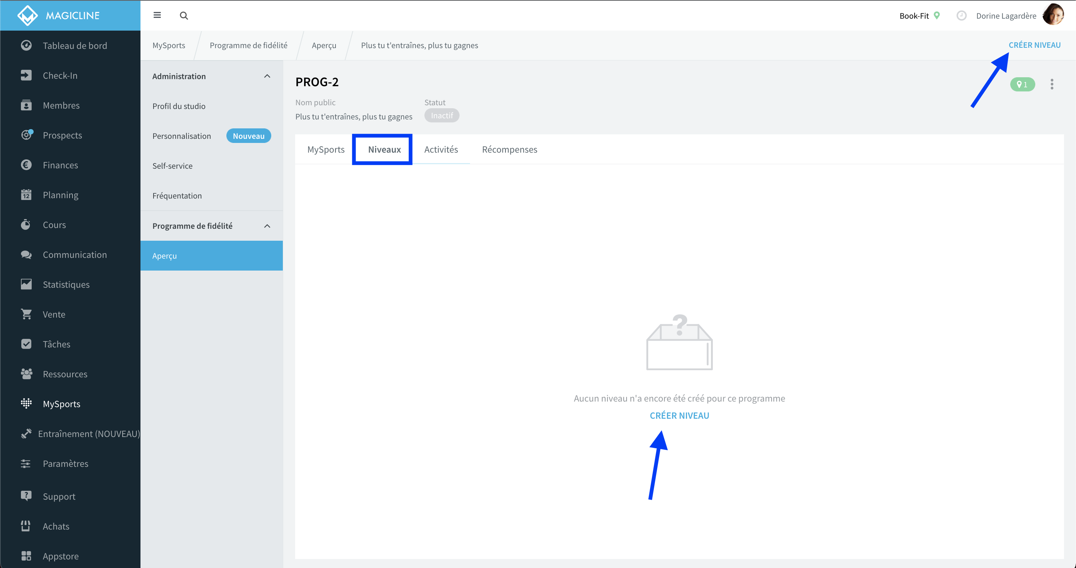This screenshot has width=1076, height=568.
Task: Click the clock icon near user name
Action: click(962, 16)
